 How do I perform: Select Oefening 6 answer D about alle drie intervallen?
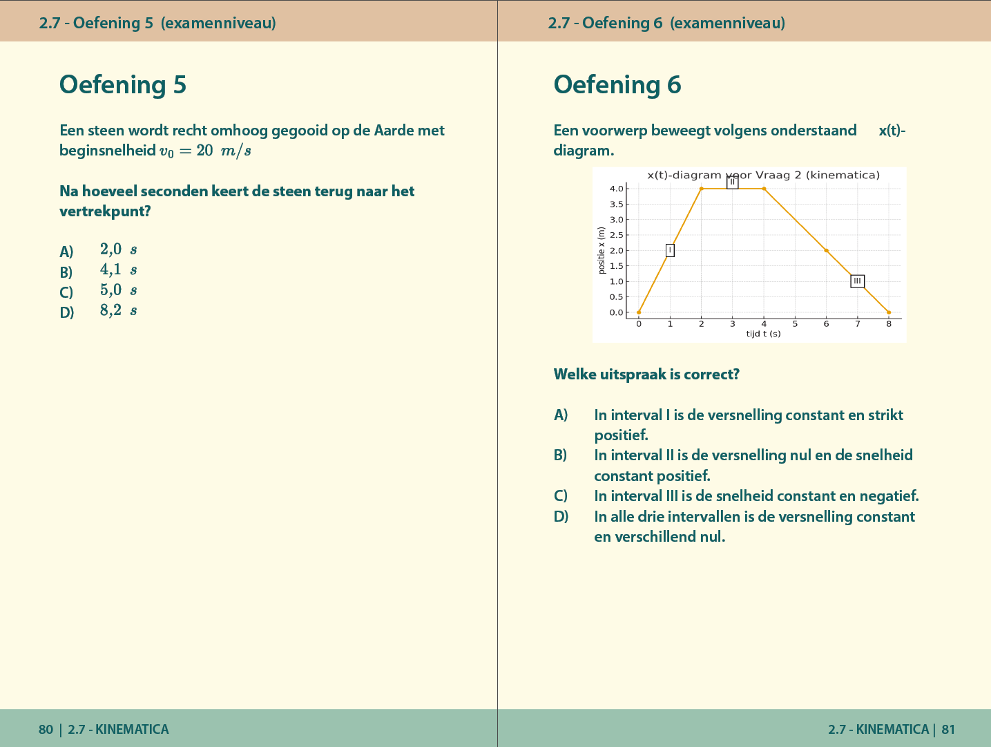734,527
